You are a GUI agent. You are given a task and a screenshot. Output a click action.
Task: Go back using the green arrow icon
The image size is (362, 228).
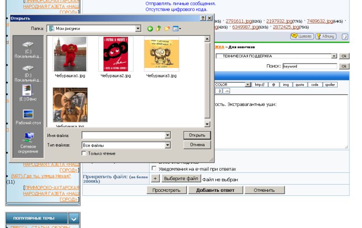point(150,28)
